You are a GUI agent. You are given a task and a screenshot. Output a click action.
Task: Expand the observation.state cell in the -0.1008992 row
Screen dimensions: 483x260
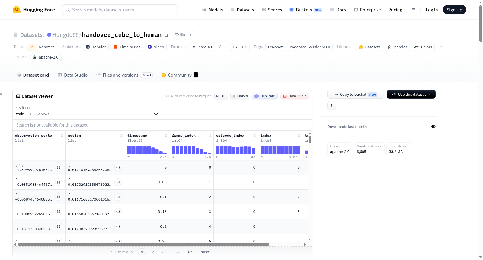[59, 212]
